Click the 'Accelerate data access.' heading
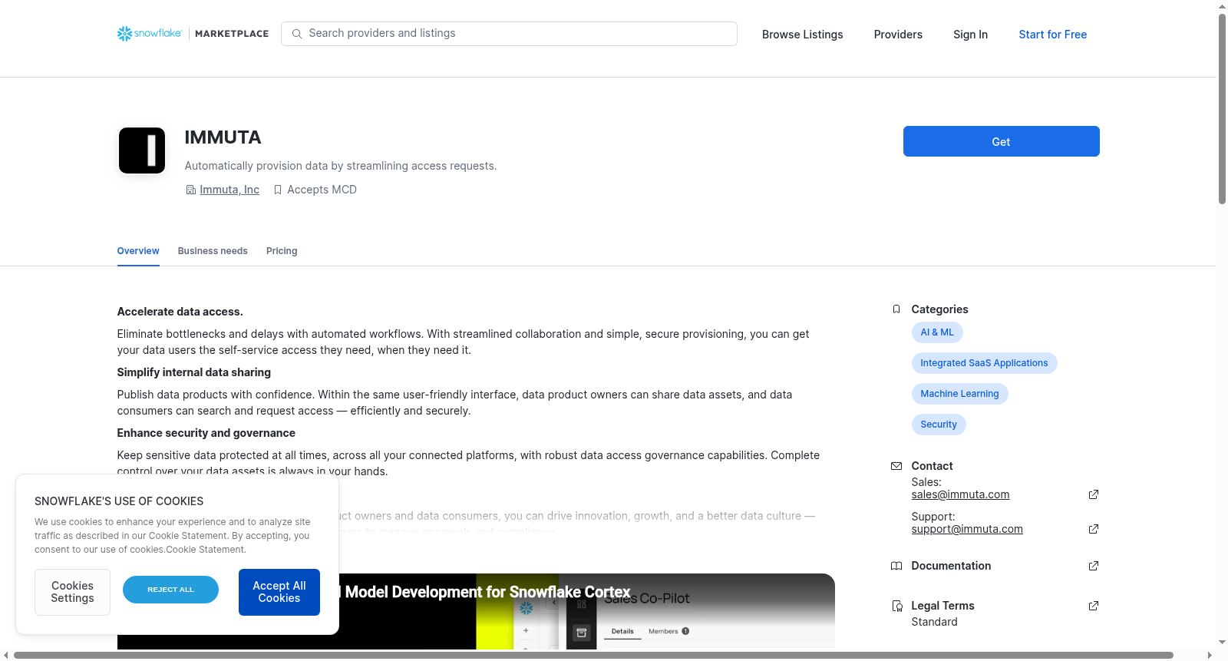The height and width of the screenshot is (661, 1228). (x=180, y=312)
